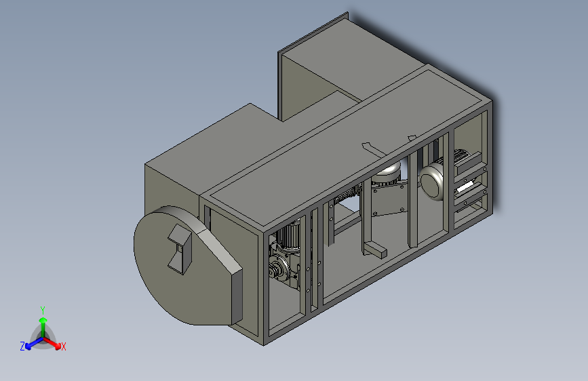
Task: Select the flat top panel of the cabinet
Action: coord(345,147)
